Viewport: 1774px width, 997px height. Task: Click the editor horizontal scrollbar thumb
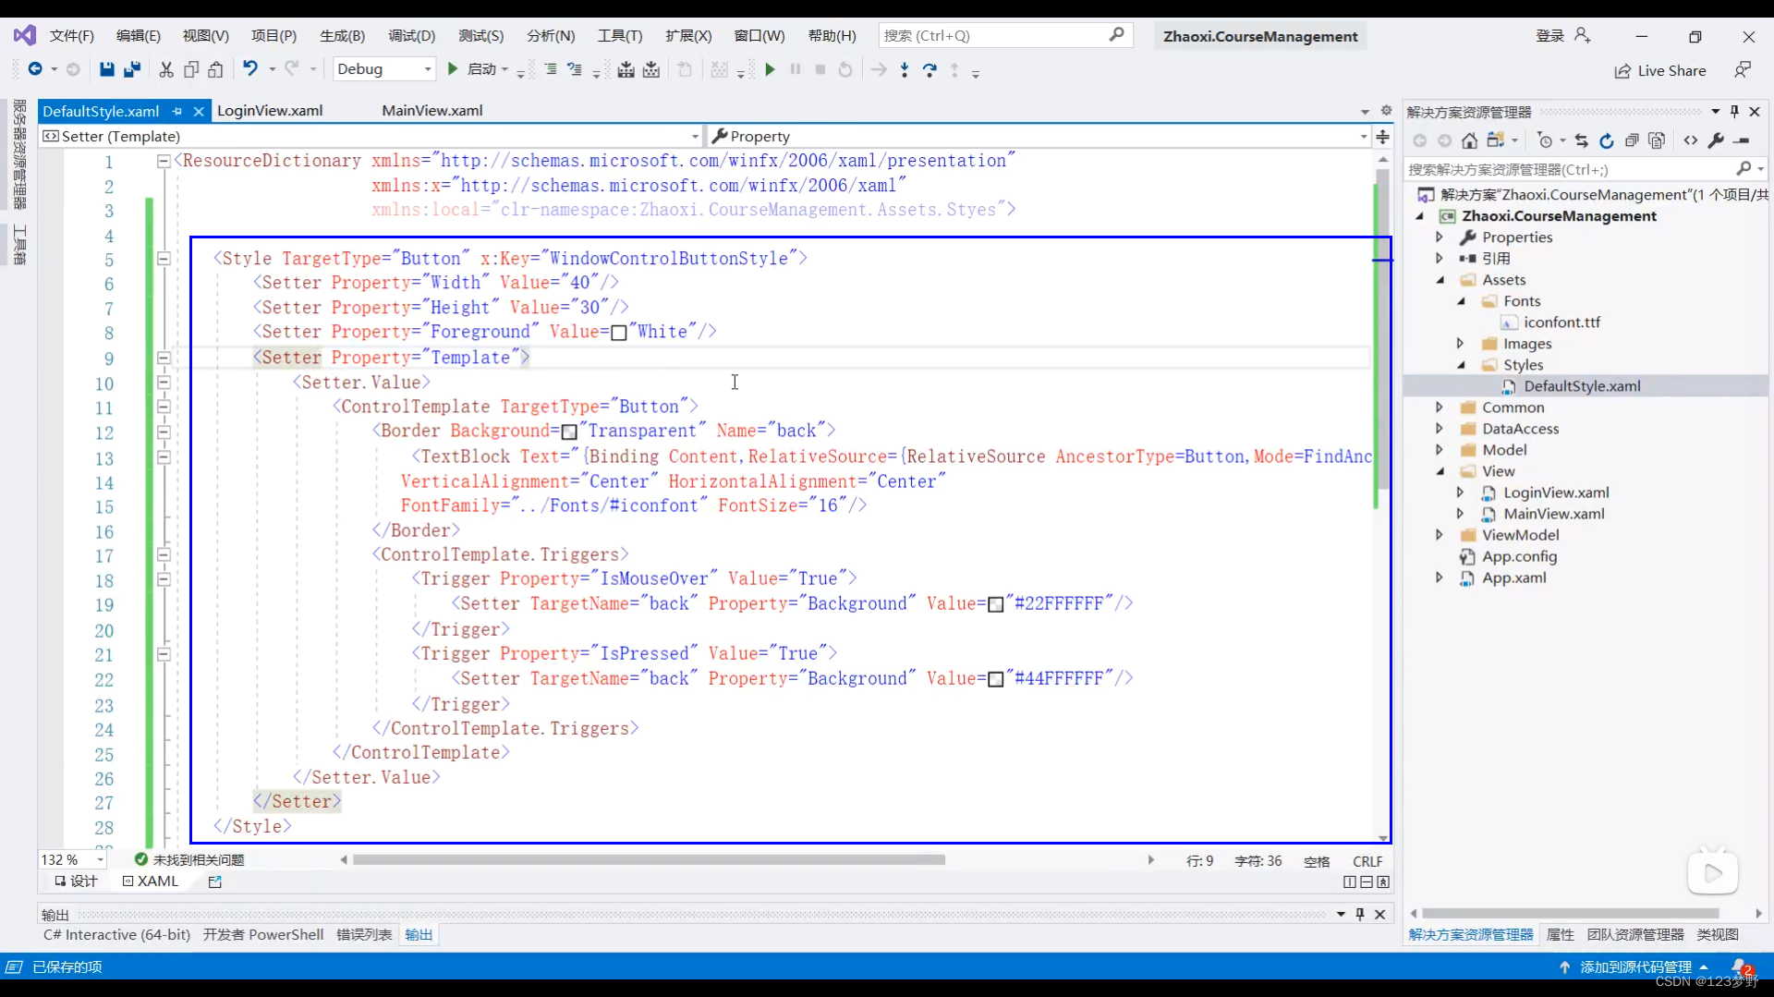[649, 859]
